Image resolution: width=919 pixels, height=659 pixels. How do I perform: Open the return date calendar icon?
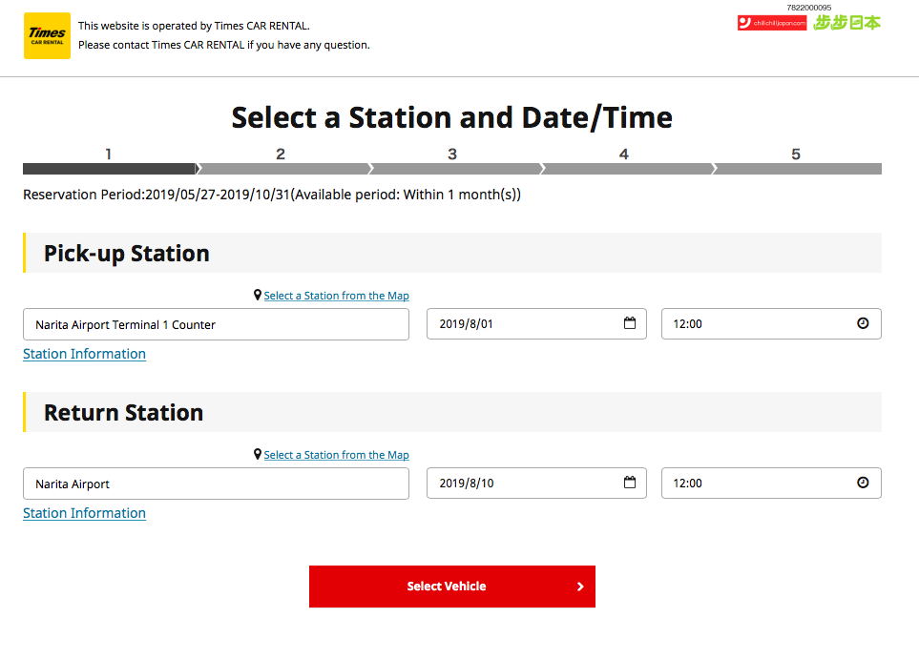(x=630, y=483)
